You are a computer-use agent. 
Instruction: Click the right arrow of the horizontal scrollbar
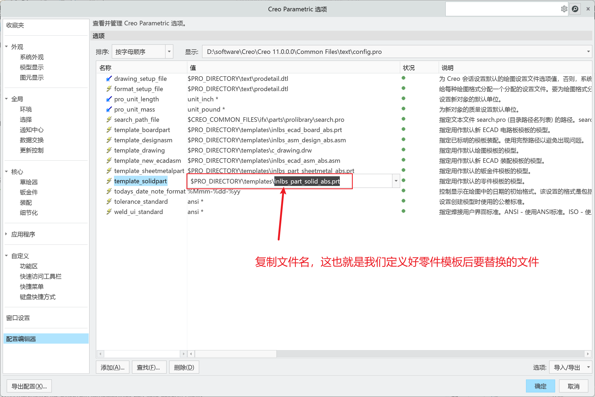click(588, 354)
